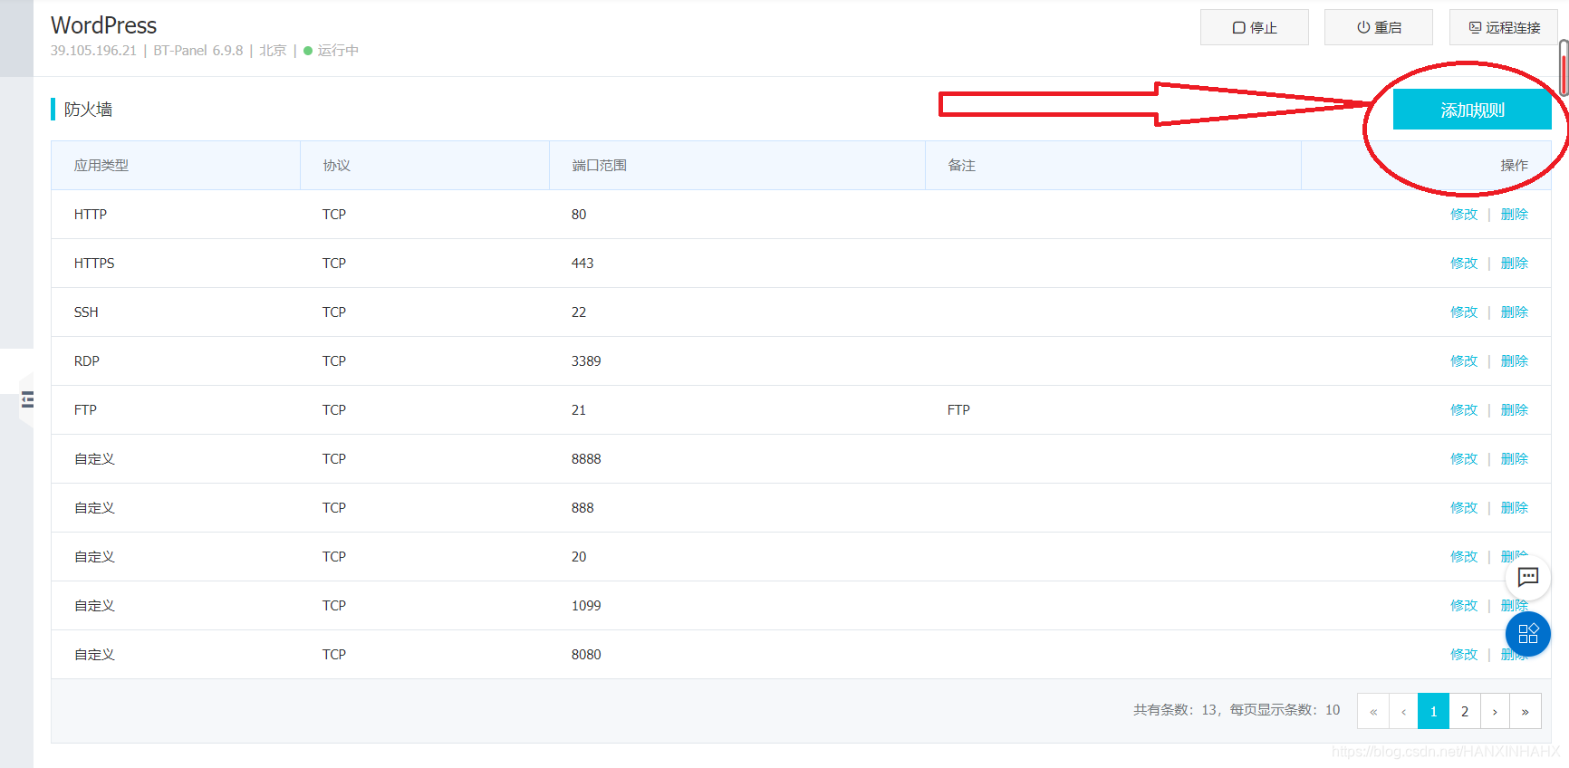Click port value 3389
Viewport: 1569px width, 768px height.
pos(586,361)
